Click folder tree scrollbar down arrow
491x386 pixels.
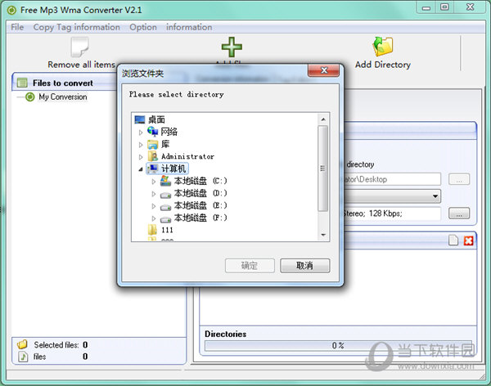point(323,235)
